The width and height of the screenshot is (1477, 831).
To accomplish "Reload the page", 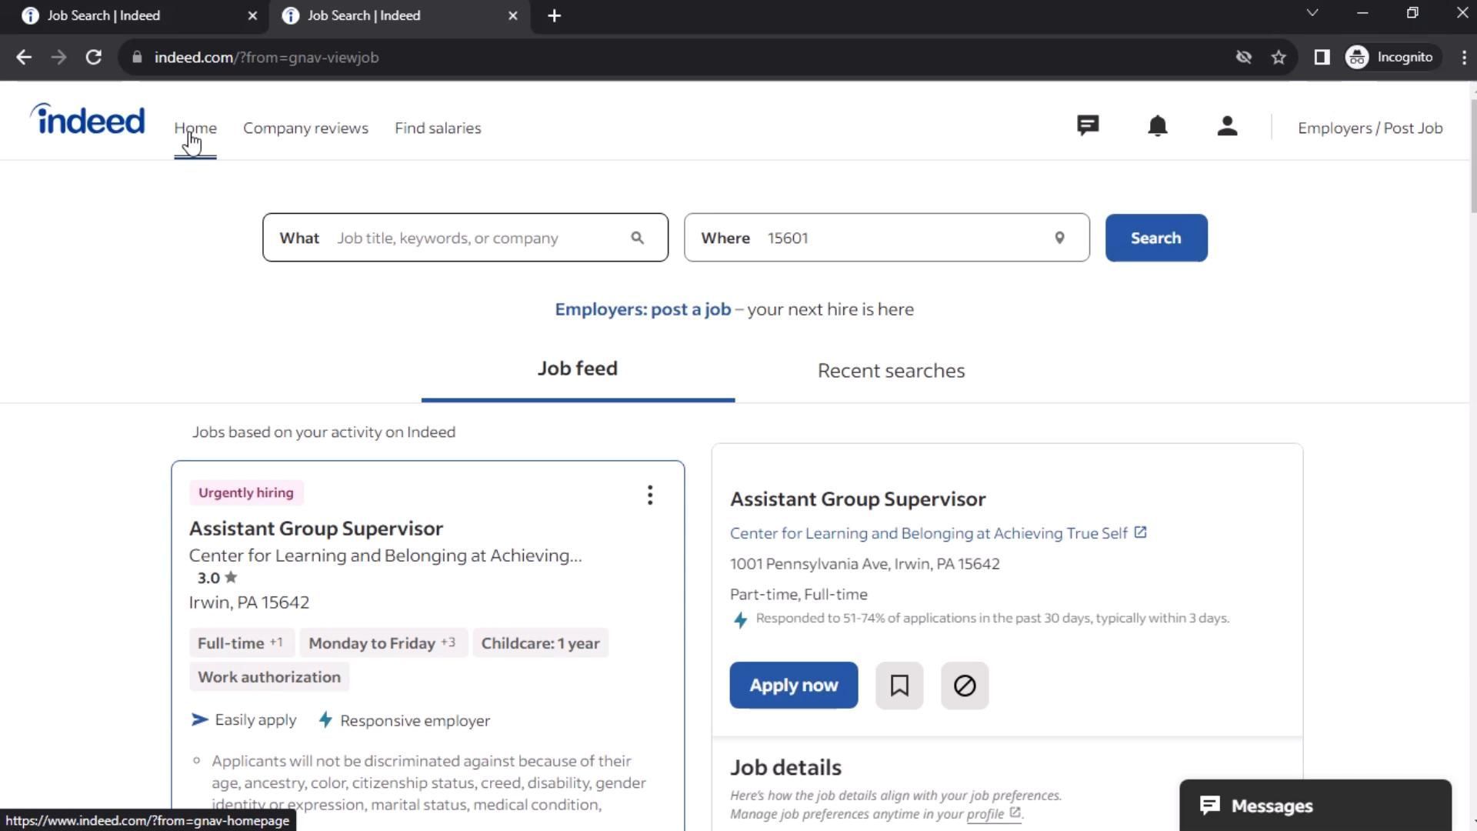I will pyautogui.click(x=94, y=58).
